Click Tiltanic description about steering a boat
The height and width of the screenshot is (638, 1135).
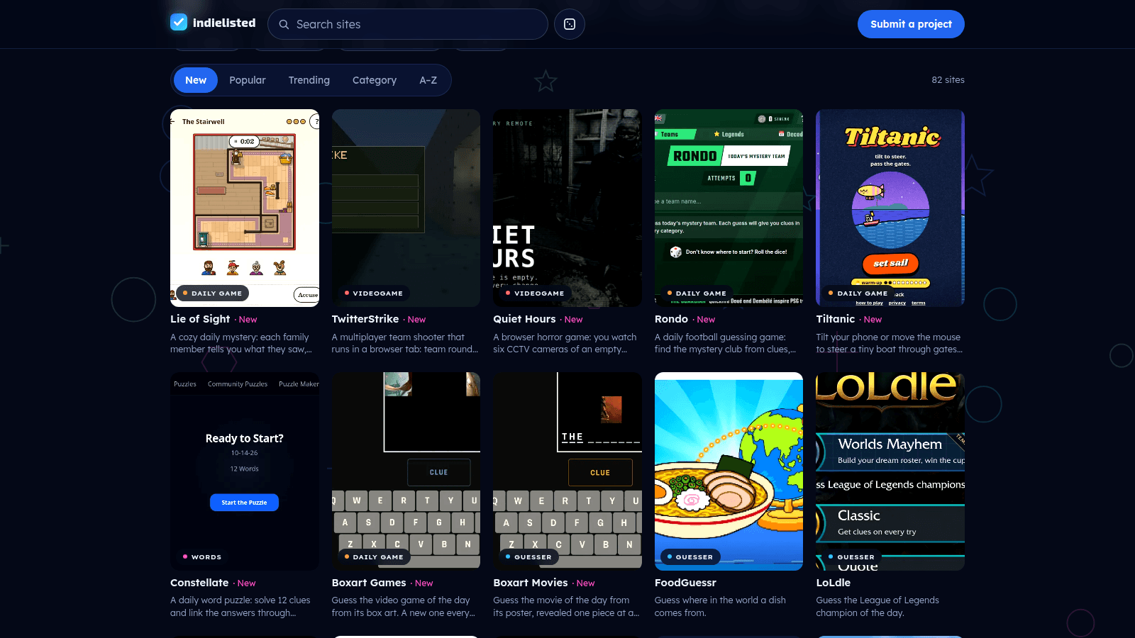click(x=890, y=343)
